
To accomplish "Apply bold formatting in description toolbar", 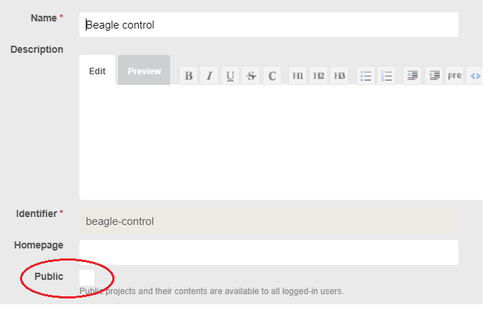I will pyautogui.click(x=189, y=76).
